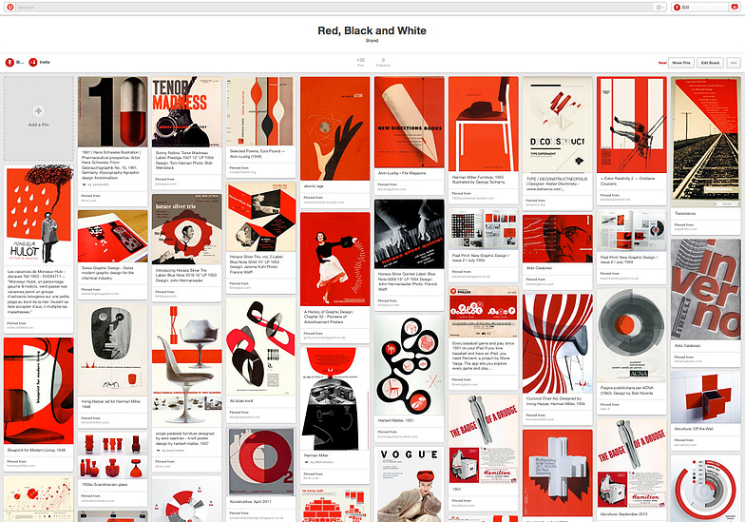Open the Horace Silver Trio album pin
The width and height of the screenshot is (745, 522).
pos(186,229)
